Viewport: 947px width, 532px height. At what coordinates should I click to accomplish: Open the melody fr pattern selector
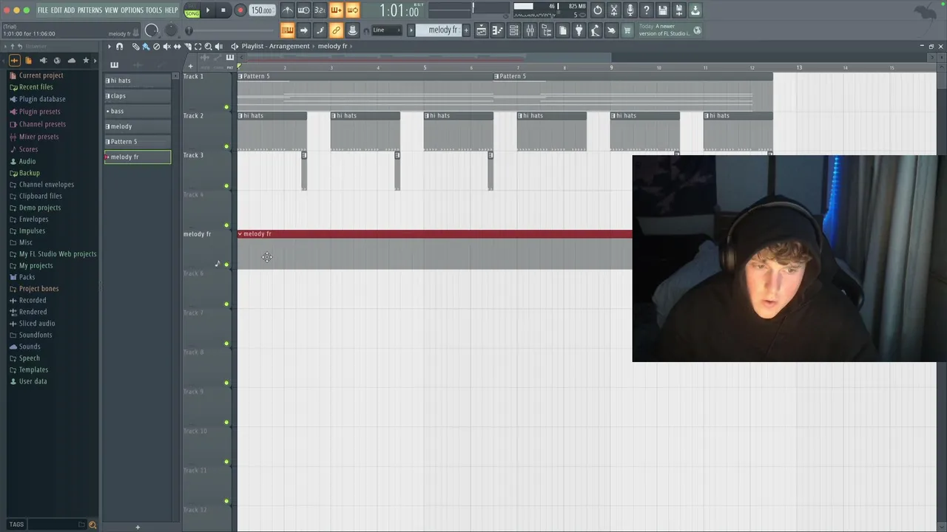439,30
